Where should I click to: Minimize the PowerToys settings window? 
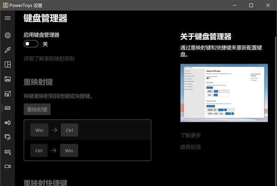click(235, 5)
